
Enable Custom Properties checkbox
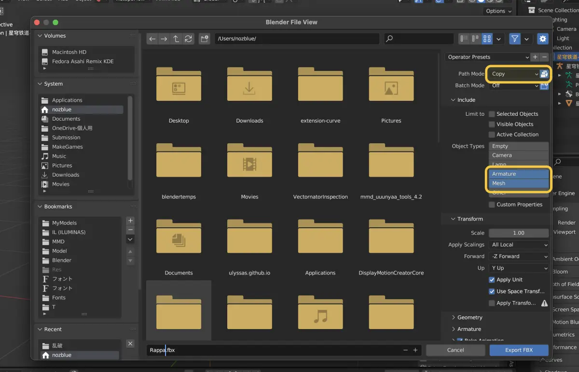click(492, 205)
